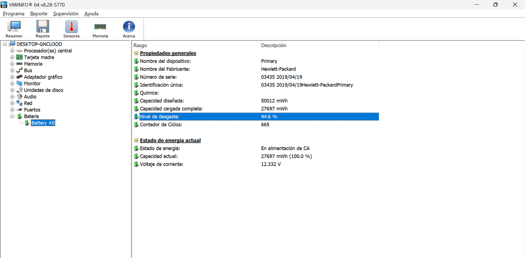Collapse the DESKTOP-GNCU3OD root node
Screen dimensions: 525x258
point(5,44)
